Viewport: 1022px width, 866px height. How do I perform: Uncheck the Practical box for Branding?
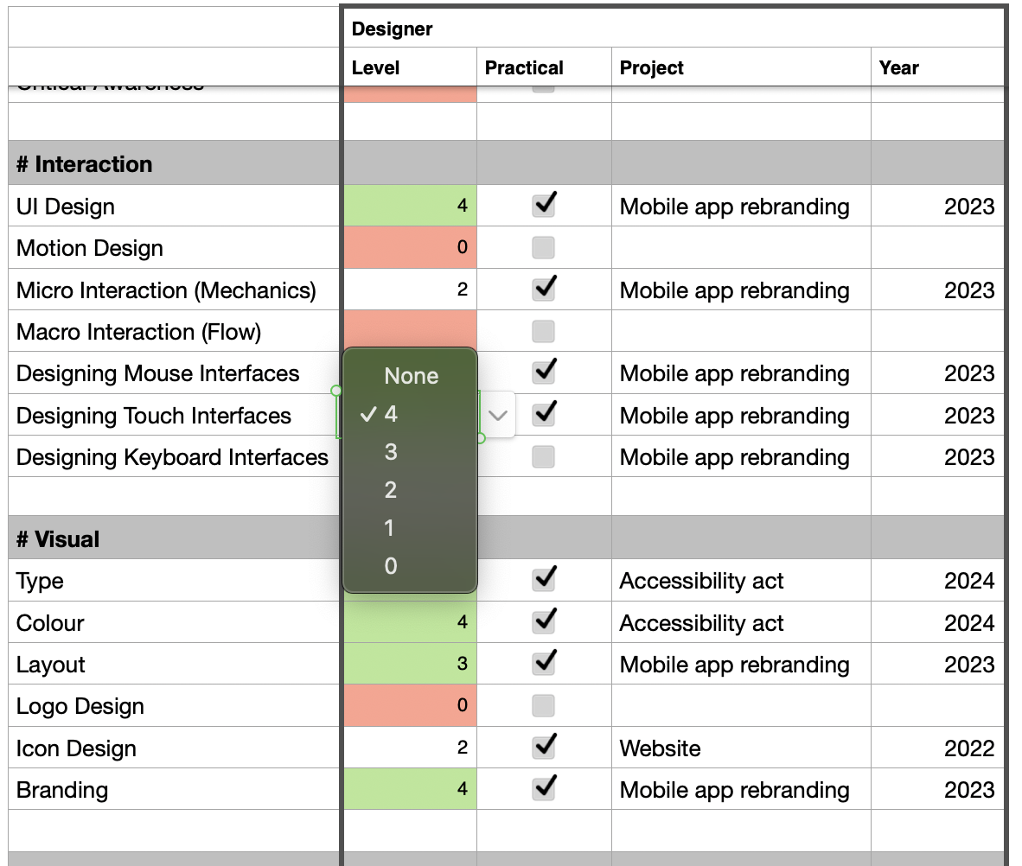[x=543, y=787]
